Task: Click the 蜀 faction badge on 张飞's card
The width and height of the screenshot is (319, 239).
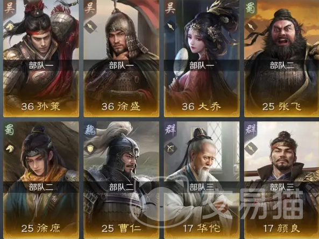Action: pos(251,8)
